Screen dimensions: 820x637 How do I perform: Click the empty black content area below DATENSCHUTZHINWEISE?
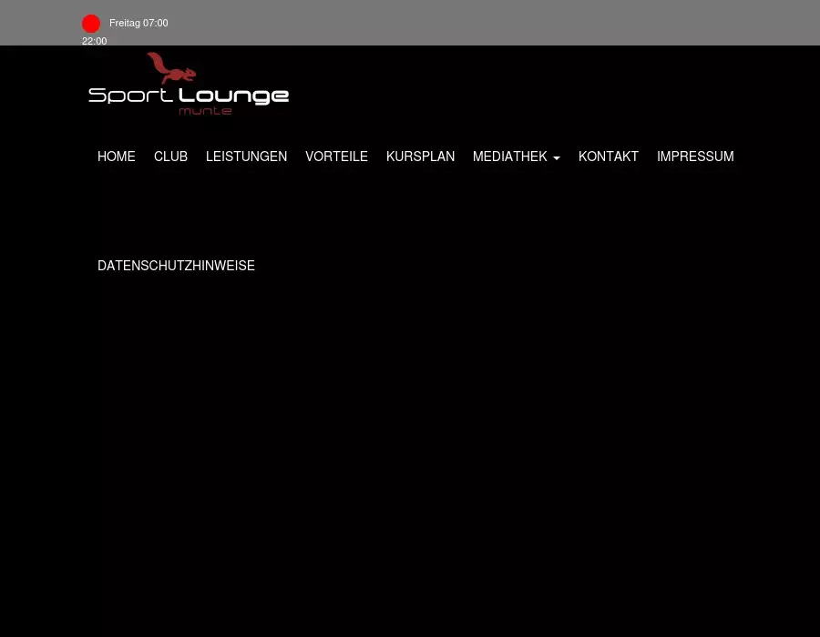(410, 455)
